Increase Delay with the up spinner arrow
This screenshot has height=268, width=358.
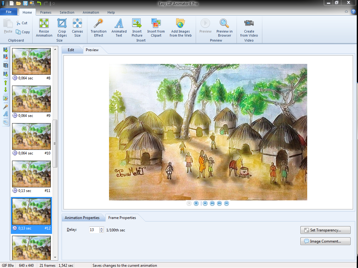102,228
